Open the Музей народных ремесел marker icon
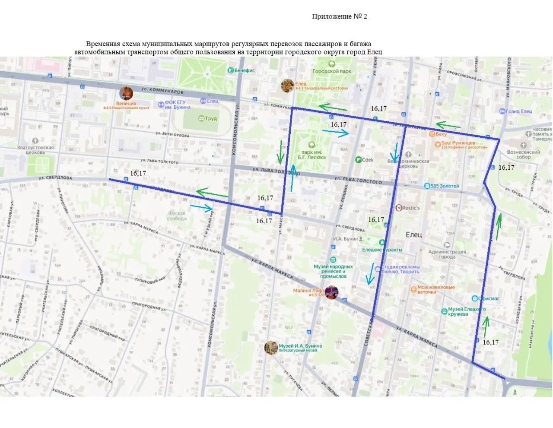The image size is (553, 428). 333,260
